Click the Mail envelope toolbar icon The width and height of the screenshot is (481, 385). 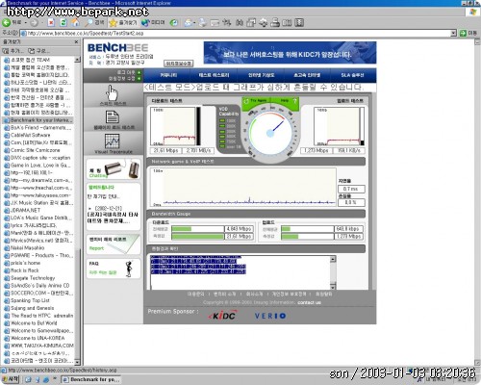[189, 22]
